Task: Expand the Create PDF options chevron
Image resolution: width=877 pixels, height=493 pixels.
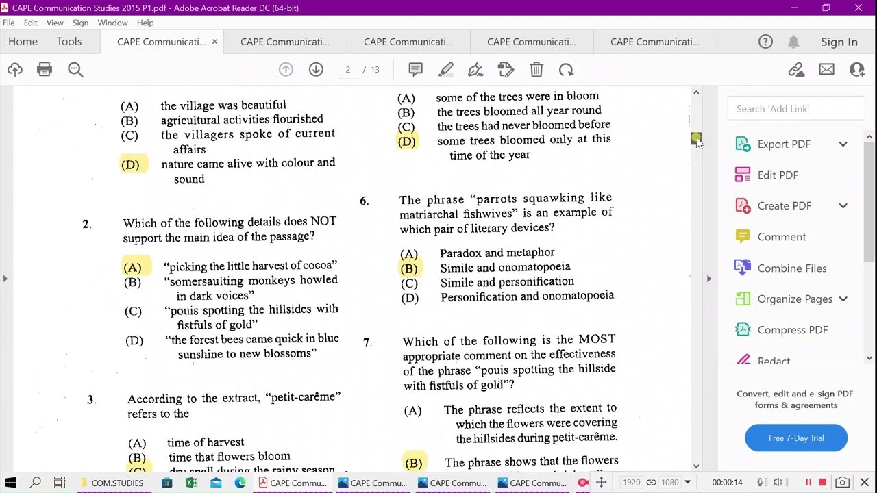Action: pyautogui.click(x=843, y=206)
